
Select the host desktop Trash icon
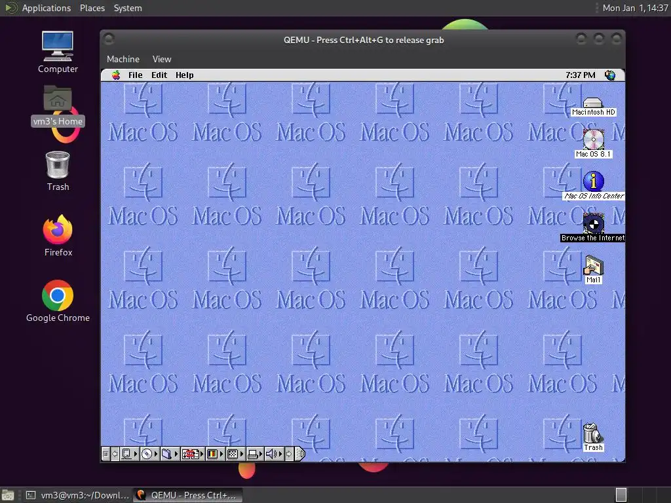(x=58, y=171)
